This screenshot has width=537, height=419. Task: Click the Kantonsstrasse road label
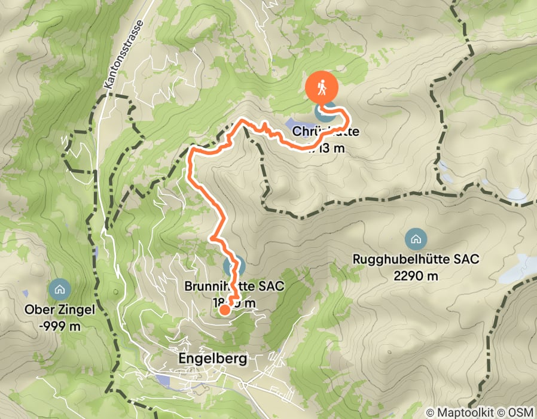point(124,54)
